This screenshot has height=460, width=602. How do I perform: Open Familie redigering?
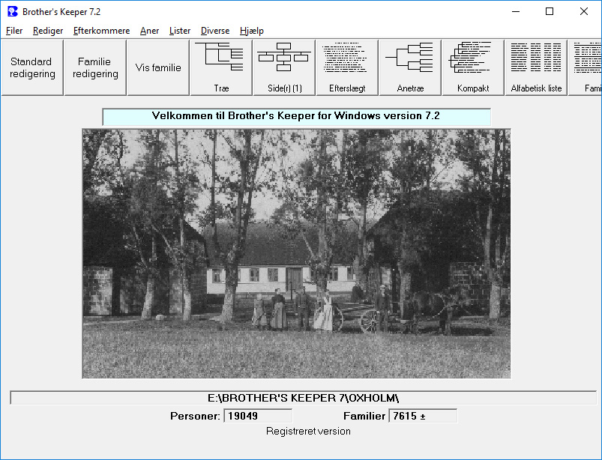[95, 67]
